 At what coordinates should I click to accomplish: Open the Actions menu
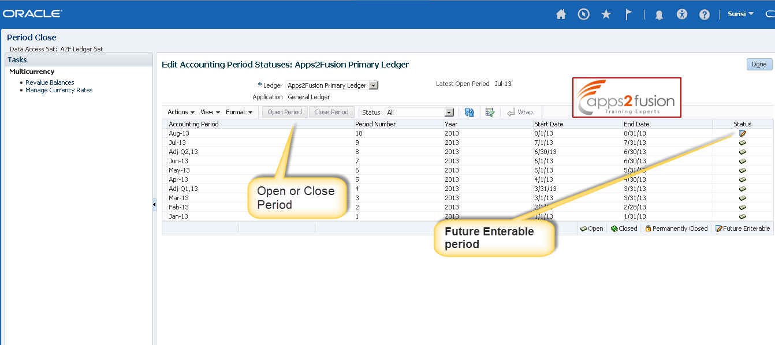[x=181, y=112]
